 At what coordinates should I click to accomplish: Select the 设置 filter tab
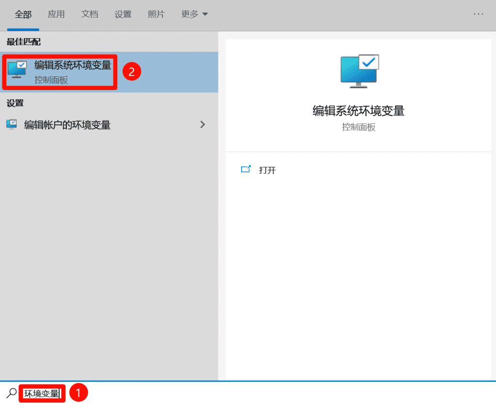(x=123, y=14)
